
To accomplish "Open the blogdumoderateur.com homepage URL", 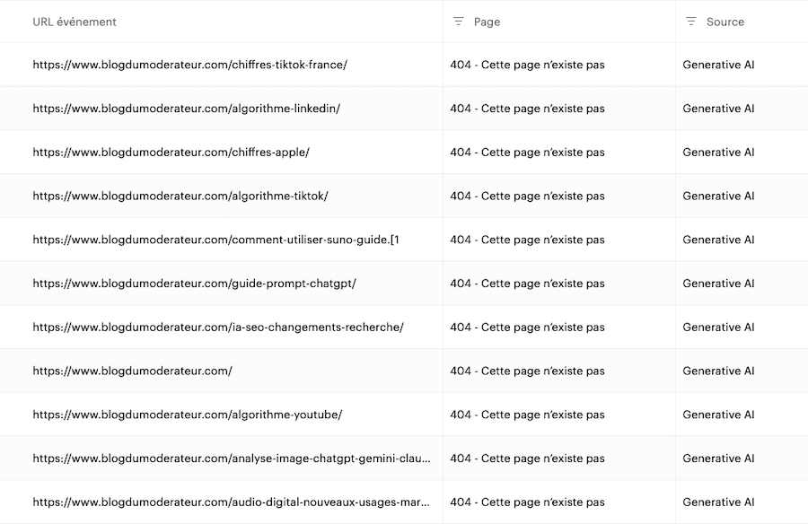I will [132, 371].
